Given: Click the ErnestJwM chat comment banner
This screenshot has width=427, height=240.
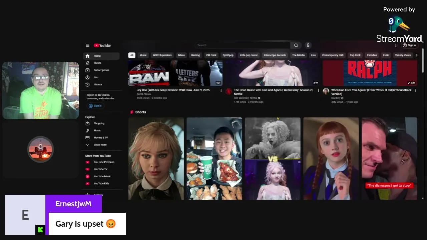Looking at the screenshot, I should click(66, 215).
